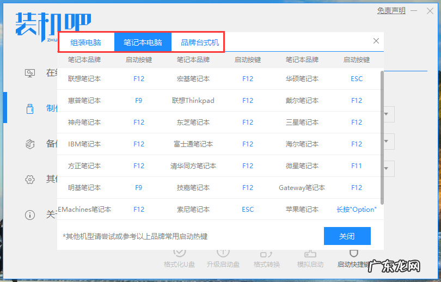Click the ESC key for 华硕笔记本
The height and width of the screenshot is (282, 441).
coord(357,79)
